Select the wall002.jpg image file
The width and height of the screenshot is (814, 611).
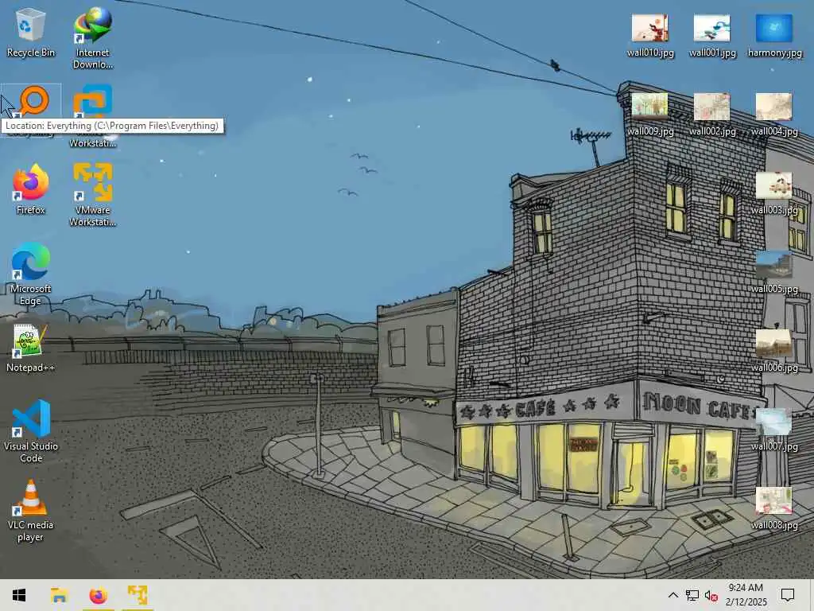tap(712, 115)
